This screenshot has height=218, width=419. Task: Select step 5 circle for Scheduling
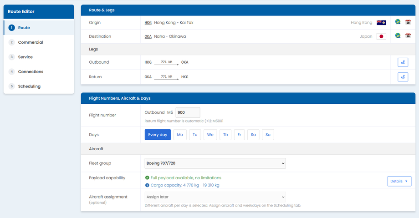[x=11, y=86]
